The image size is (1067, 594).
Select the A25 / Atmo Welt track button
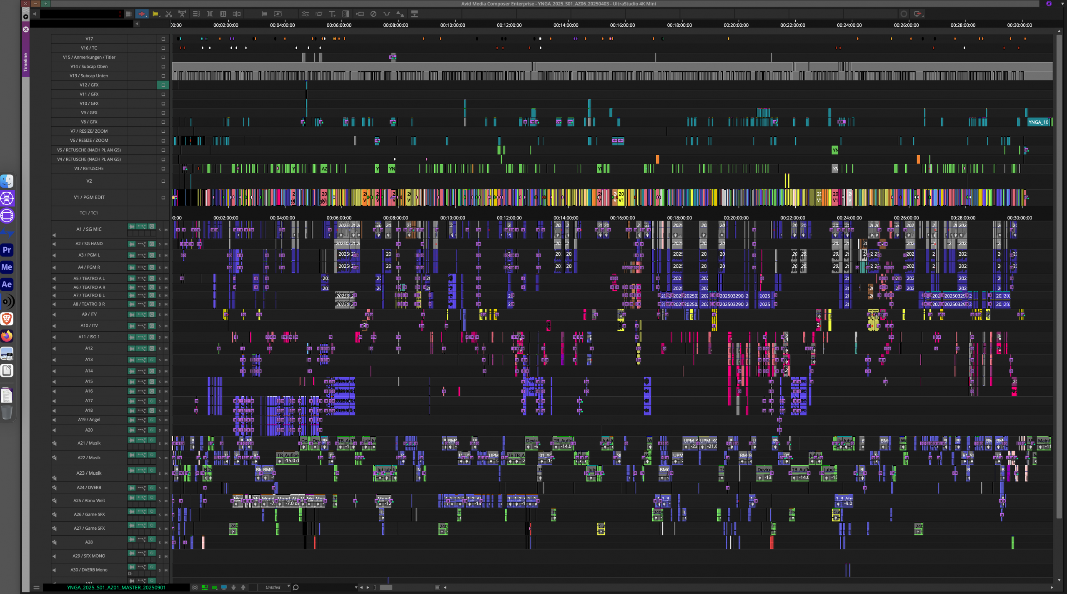(89, 501)
